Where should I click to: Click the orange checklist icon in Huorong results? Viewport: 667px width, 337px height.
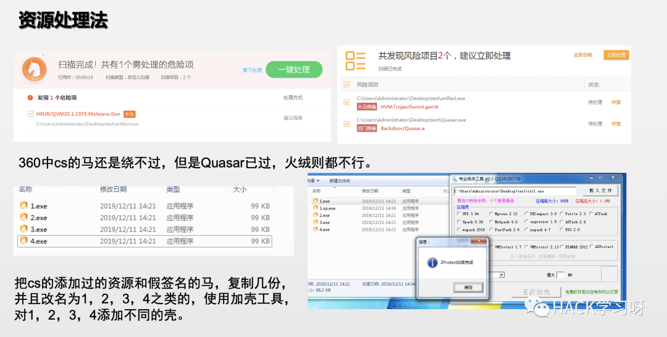[x=356, y=60]
